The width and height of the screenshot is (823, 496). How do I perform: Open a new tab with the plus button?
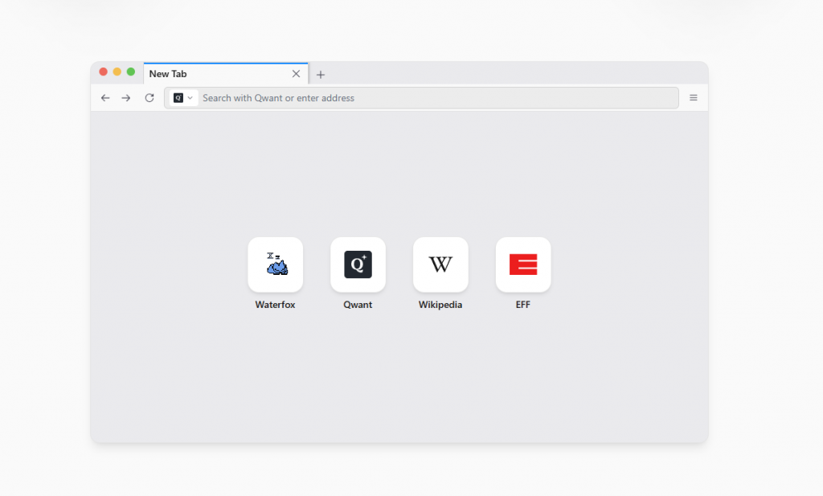coord(321,75)
